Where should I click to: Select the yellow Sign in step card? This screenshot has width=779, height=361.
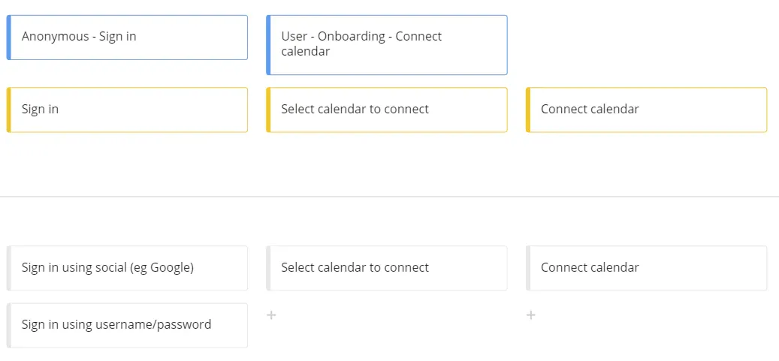[x=127, y=110]
